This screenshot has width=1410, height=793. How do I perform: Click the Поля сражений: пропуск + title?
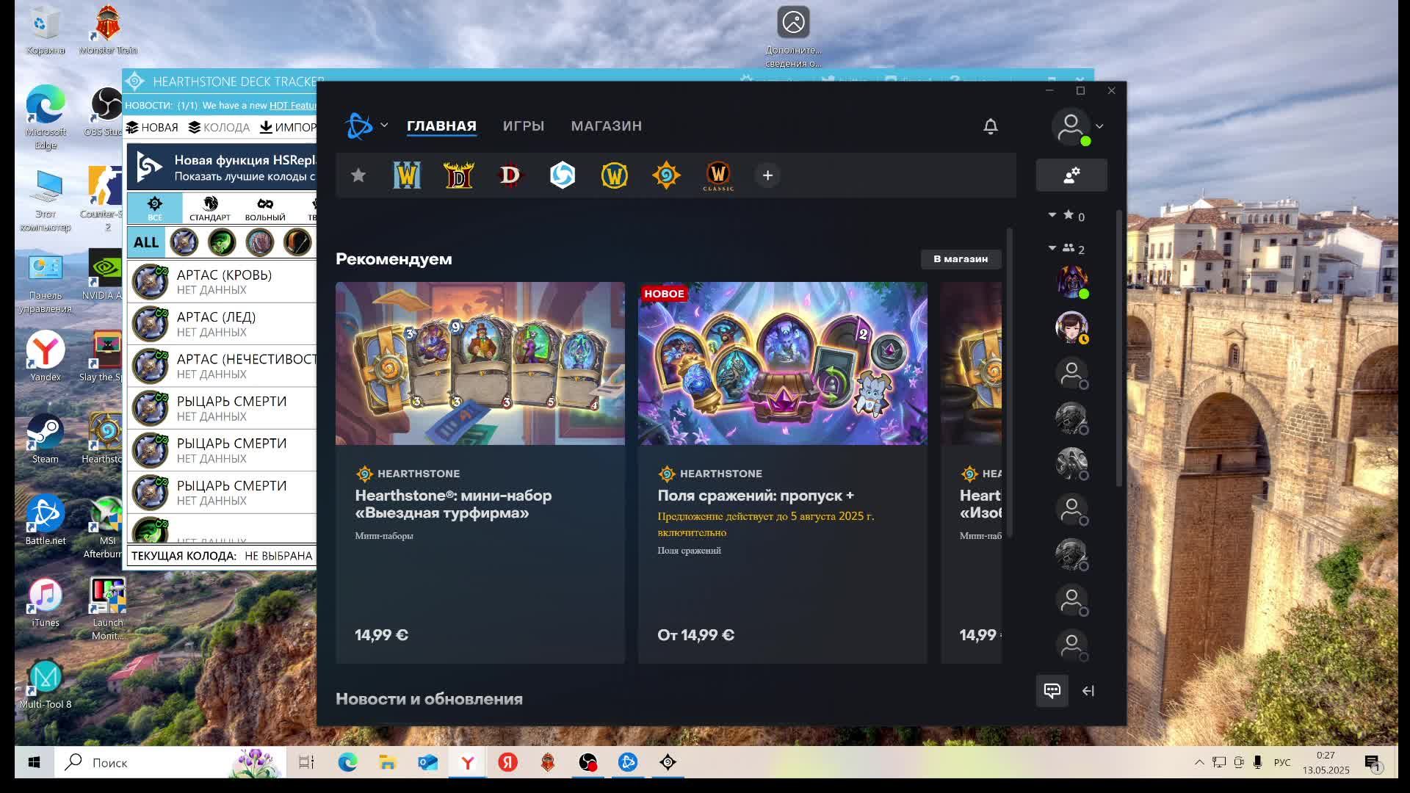tap(756, 496)
